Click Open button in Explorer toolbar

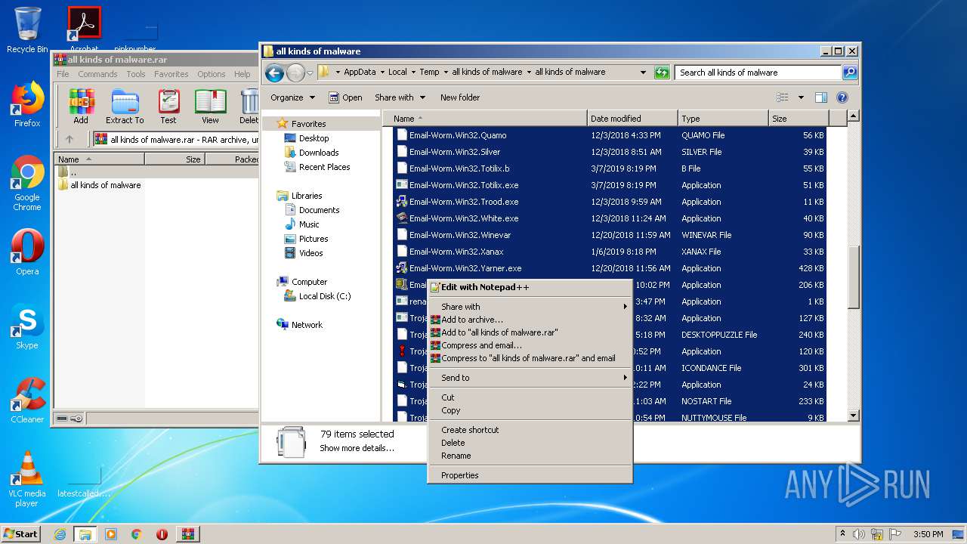pyautogui.click(x=345, y=97)
